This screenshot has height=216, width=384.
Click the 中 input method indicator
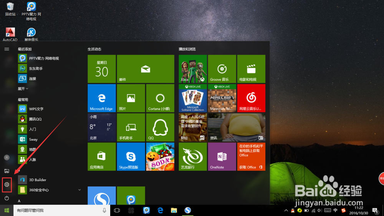(335, 210)
